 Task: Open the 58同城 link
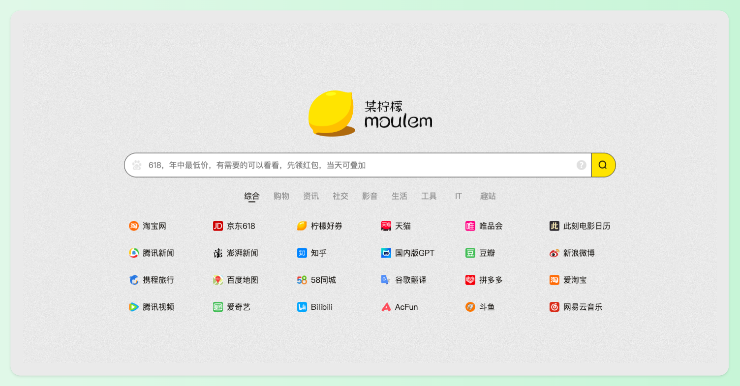pyautogui.click(x=324, y=280)
